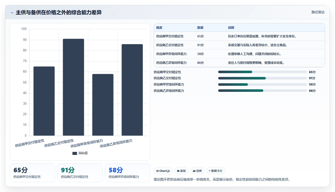This screenshot has width=335, height=192.
Task: Click progress label 供应商乙异常闭环能力
Action: coord(169,91)
